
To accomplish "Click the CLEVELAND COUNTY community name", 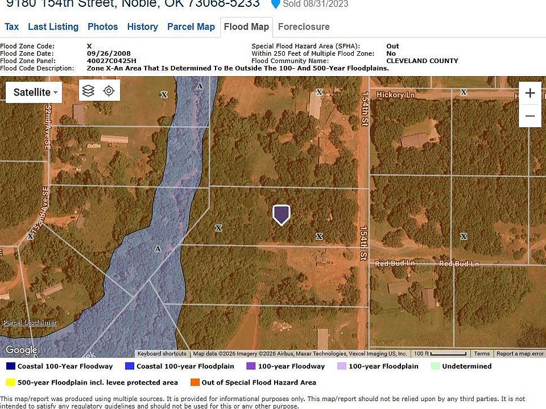I will (423, 61).
